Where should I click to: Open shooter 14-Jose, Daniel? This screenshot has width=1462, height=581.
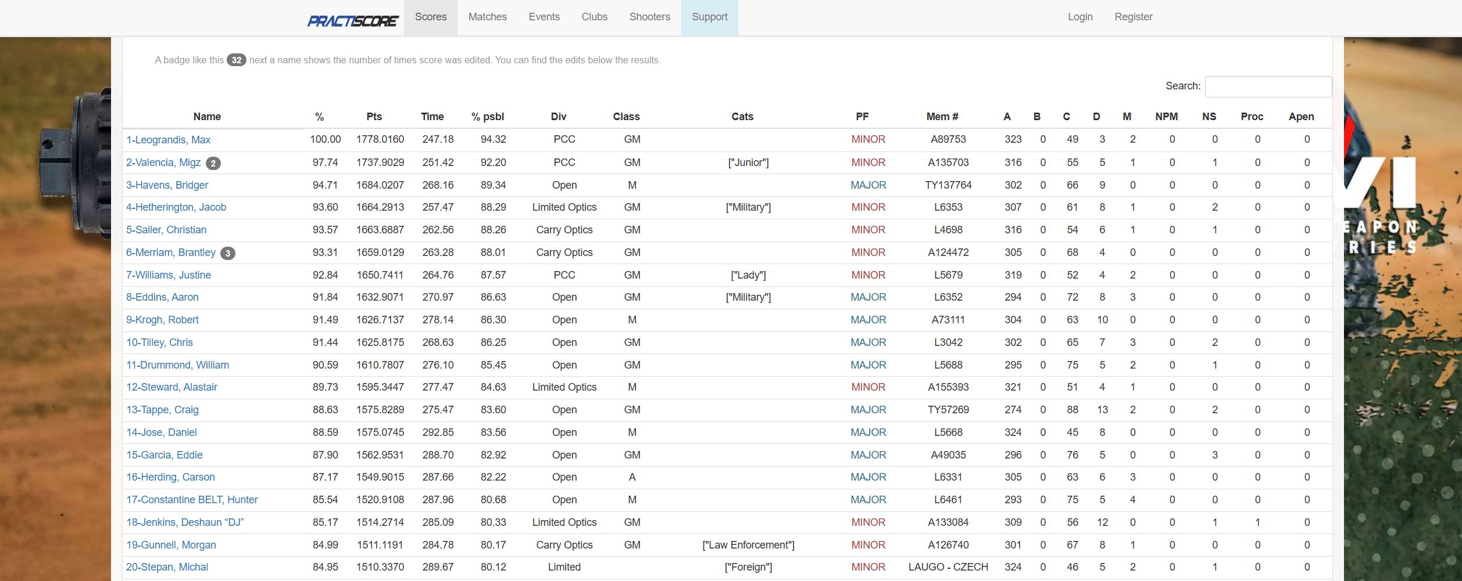[162, 432]
